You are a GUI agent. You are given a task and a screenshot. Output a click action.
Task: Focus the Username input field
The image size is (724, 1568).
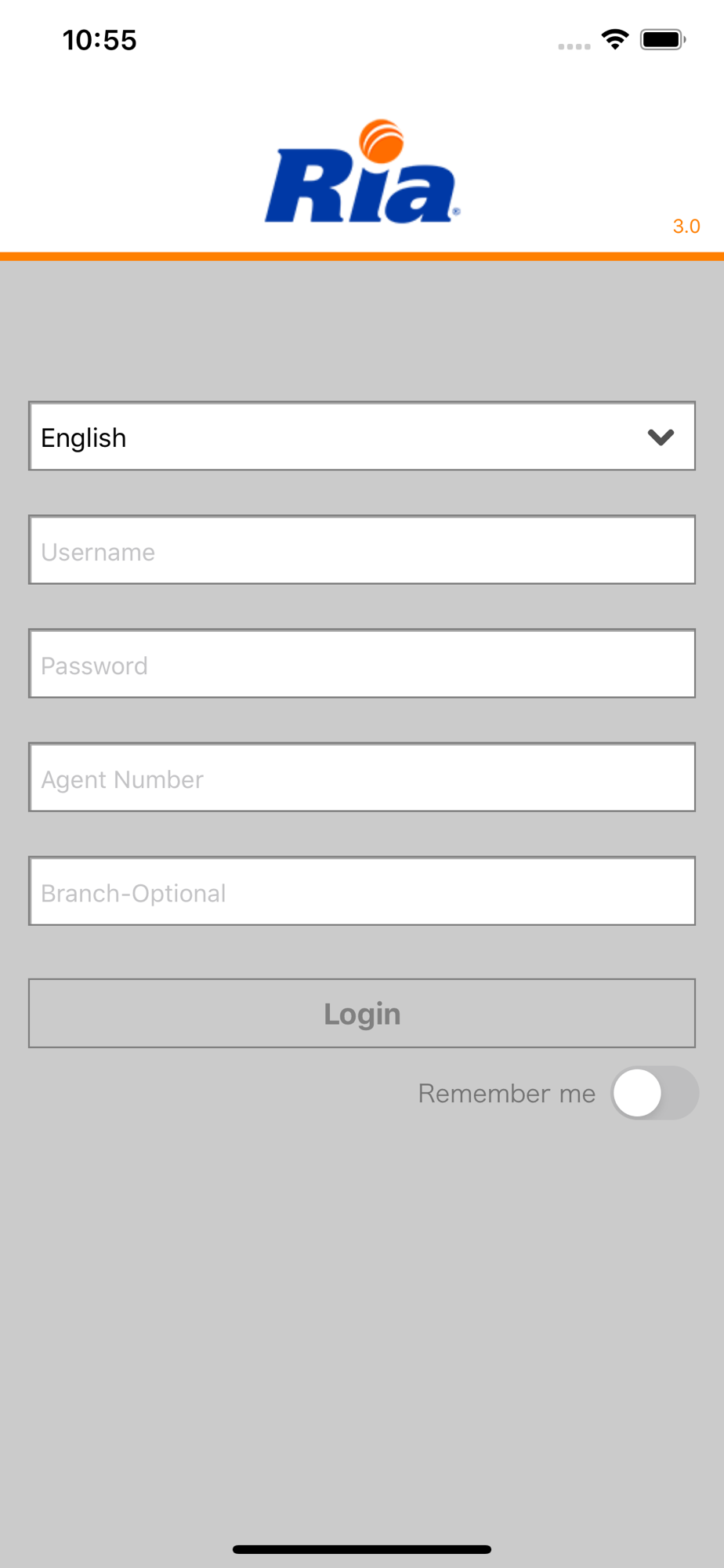362,550
